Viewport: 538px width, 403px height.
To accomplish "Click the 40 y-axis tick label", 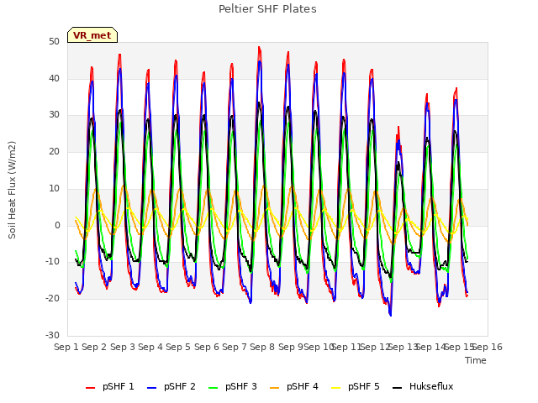I will coord(54,78).
